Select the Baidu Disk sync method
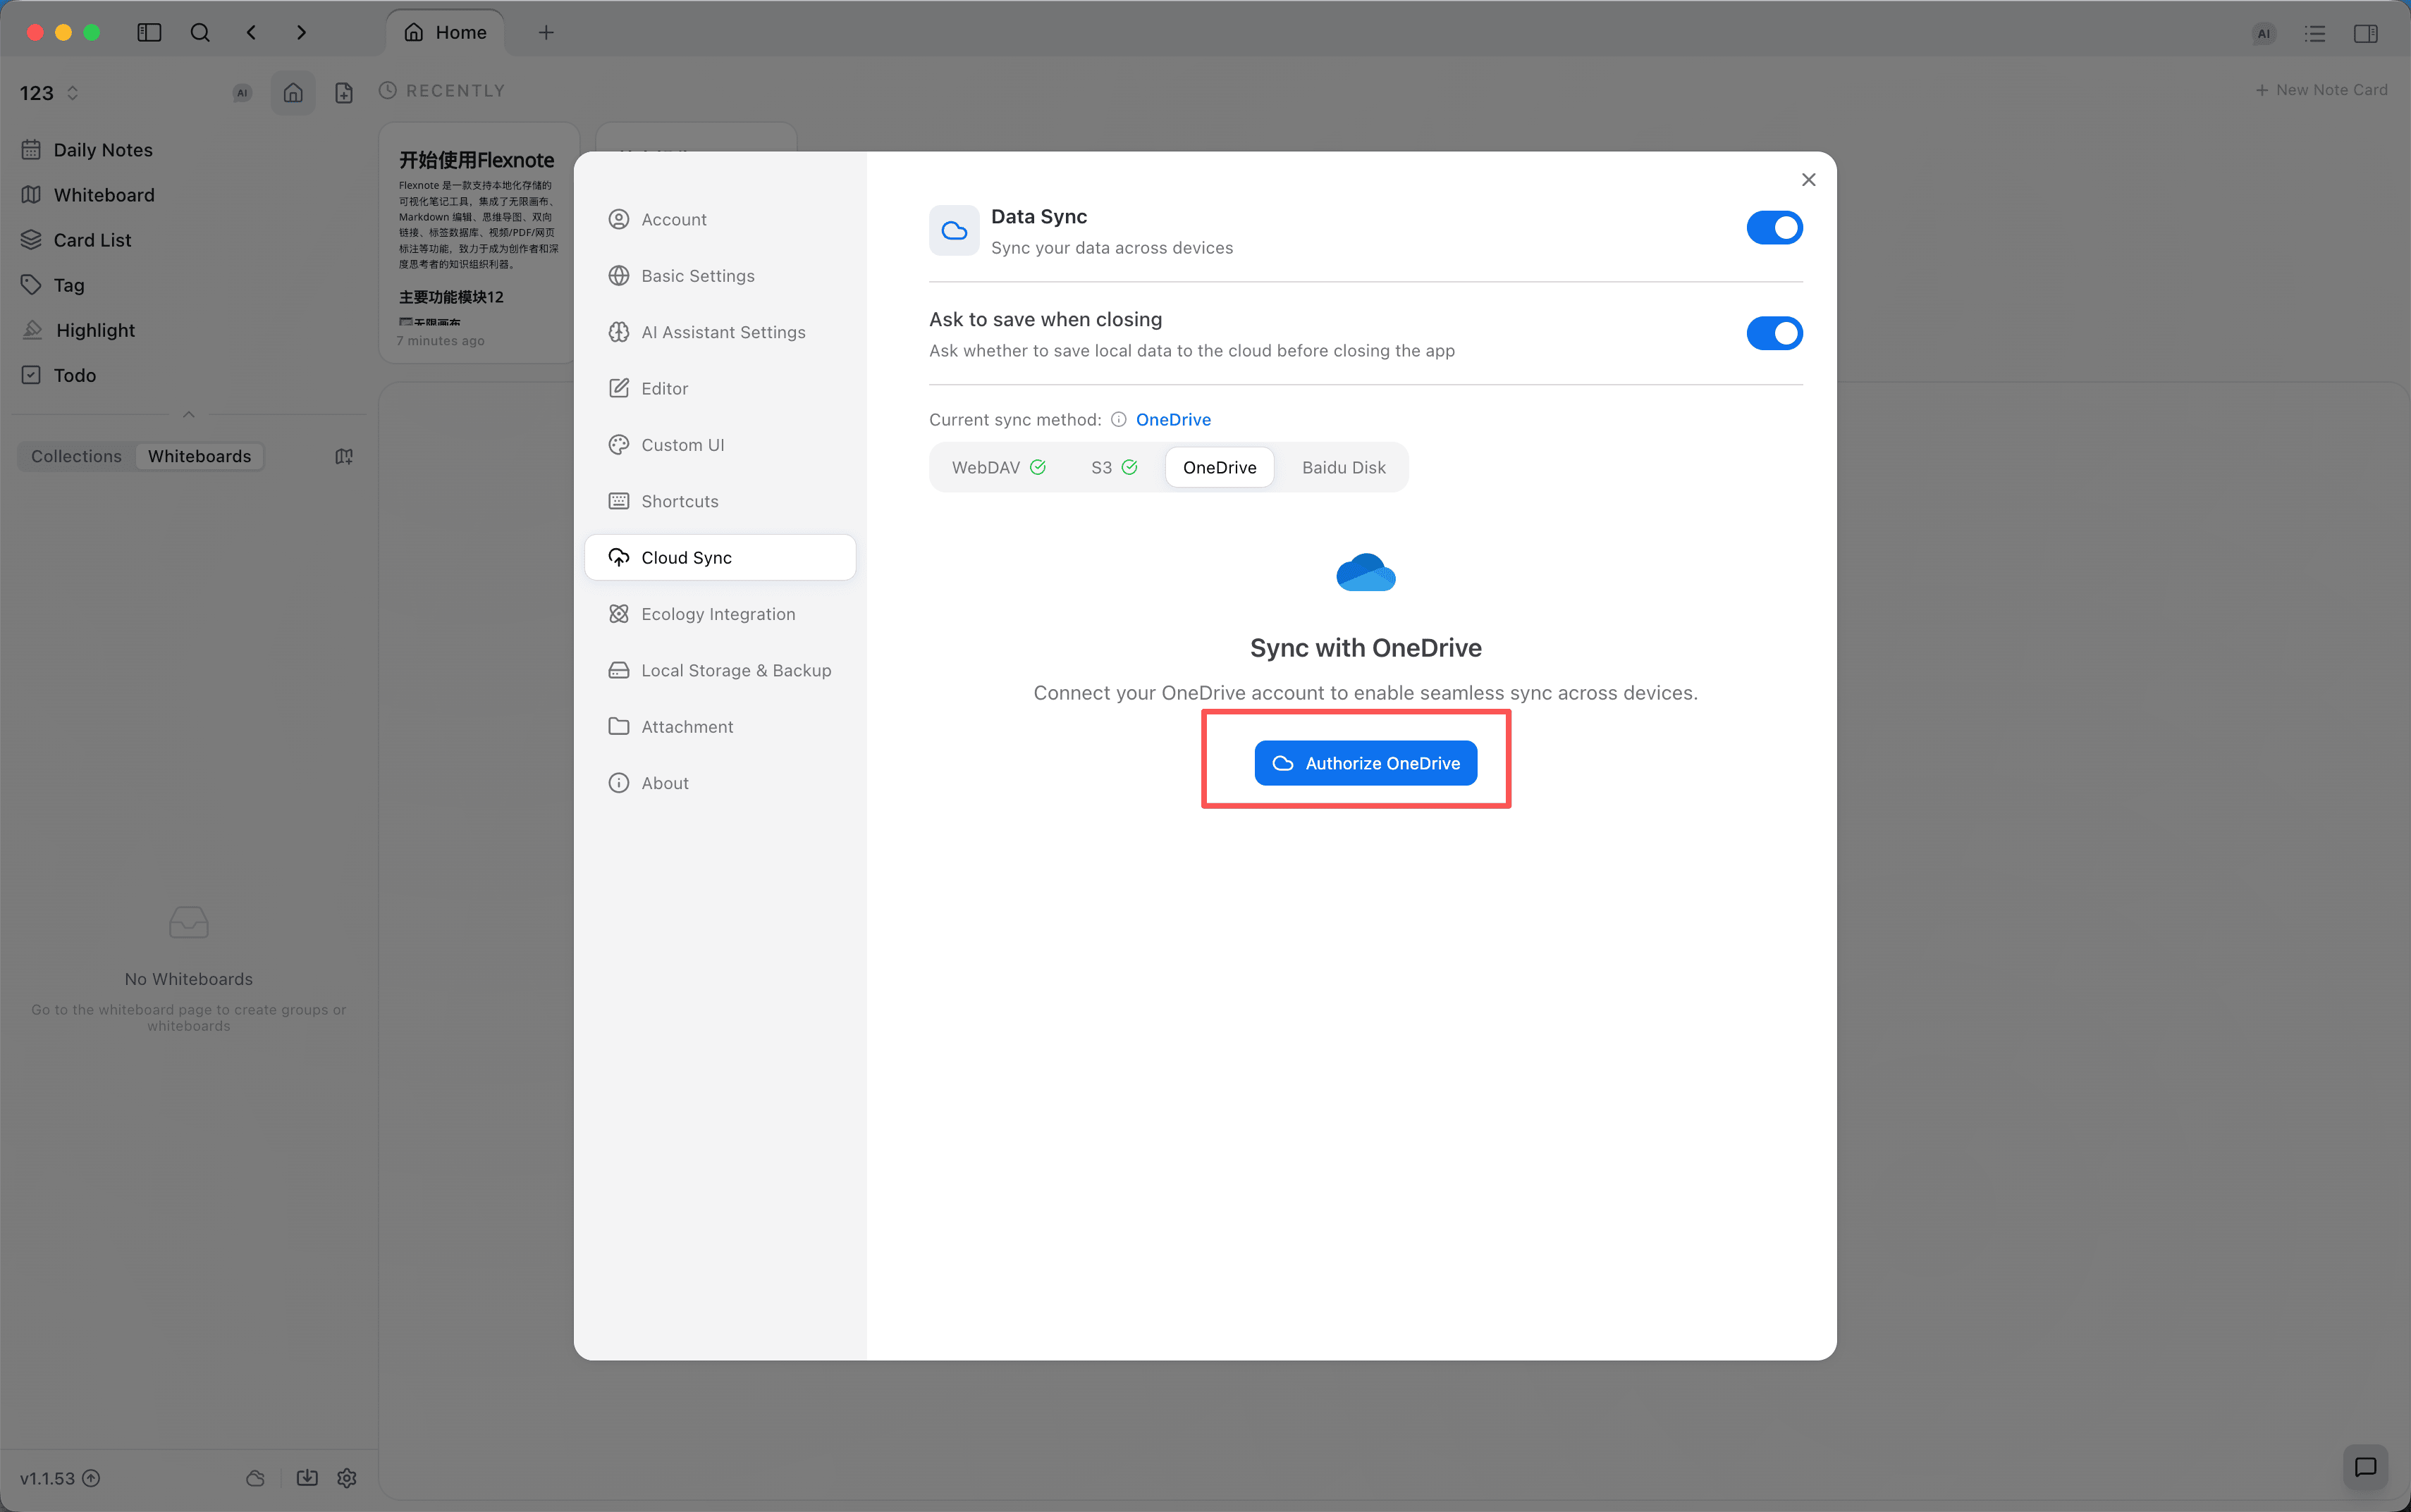The height and width of the screenshot is (1512, 2411). pyautogui.click(x=1344, y=467)
